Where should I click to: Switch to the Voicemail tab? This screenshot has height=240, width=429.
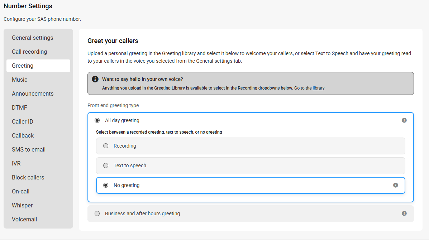pyautogui.click(x=38, y=219)
